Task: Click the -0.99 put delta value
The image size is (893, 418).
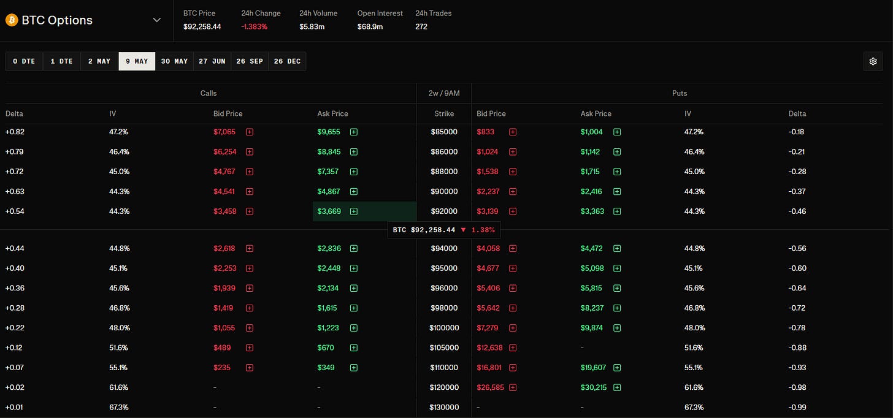Action: coord(797,408)
